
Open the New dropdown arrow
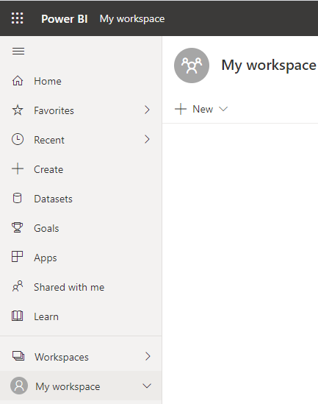223,109
